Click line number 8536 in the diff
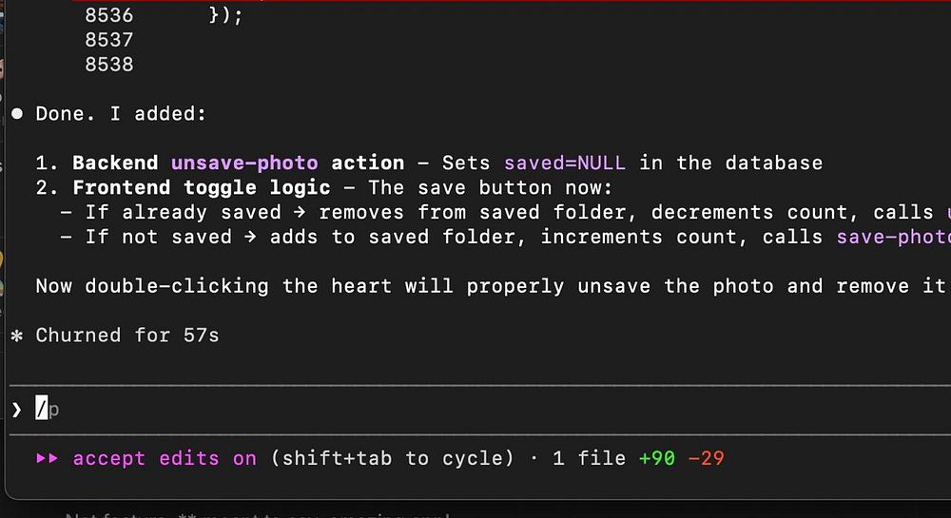Screen dimensions: 951x518 click(108, 15)
